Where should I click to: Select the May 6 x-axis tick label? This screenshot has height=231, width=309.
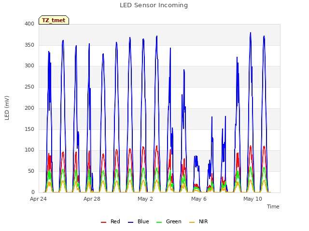(199, 199)
